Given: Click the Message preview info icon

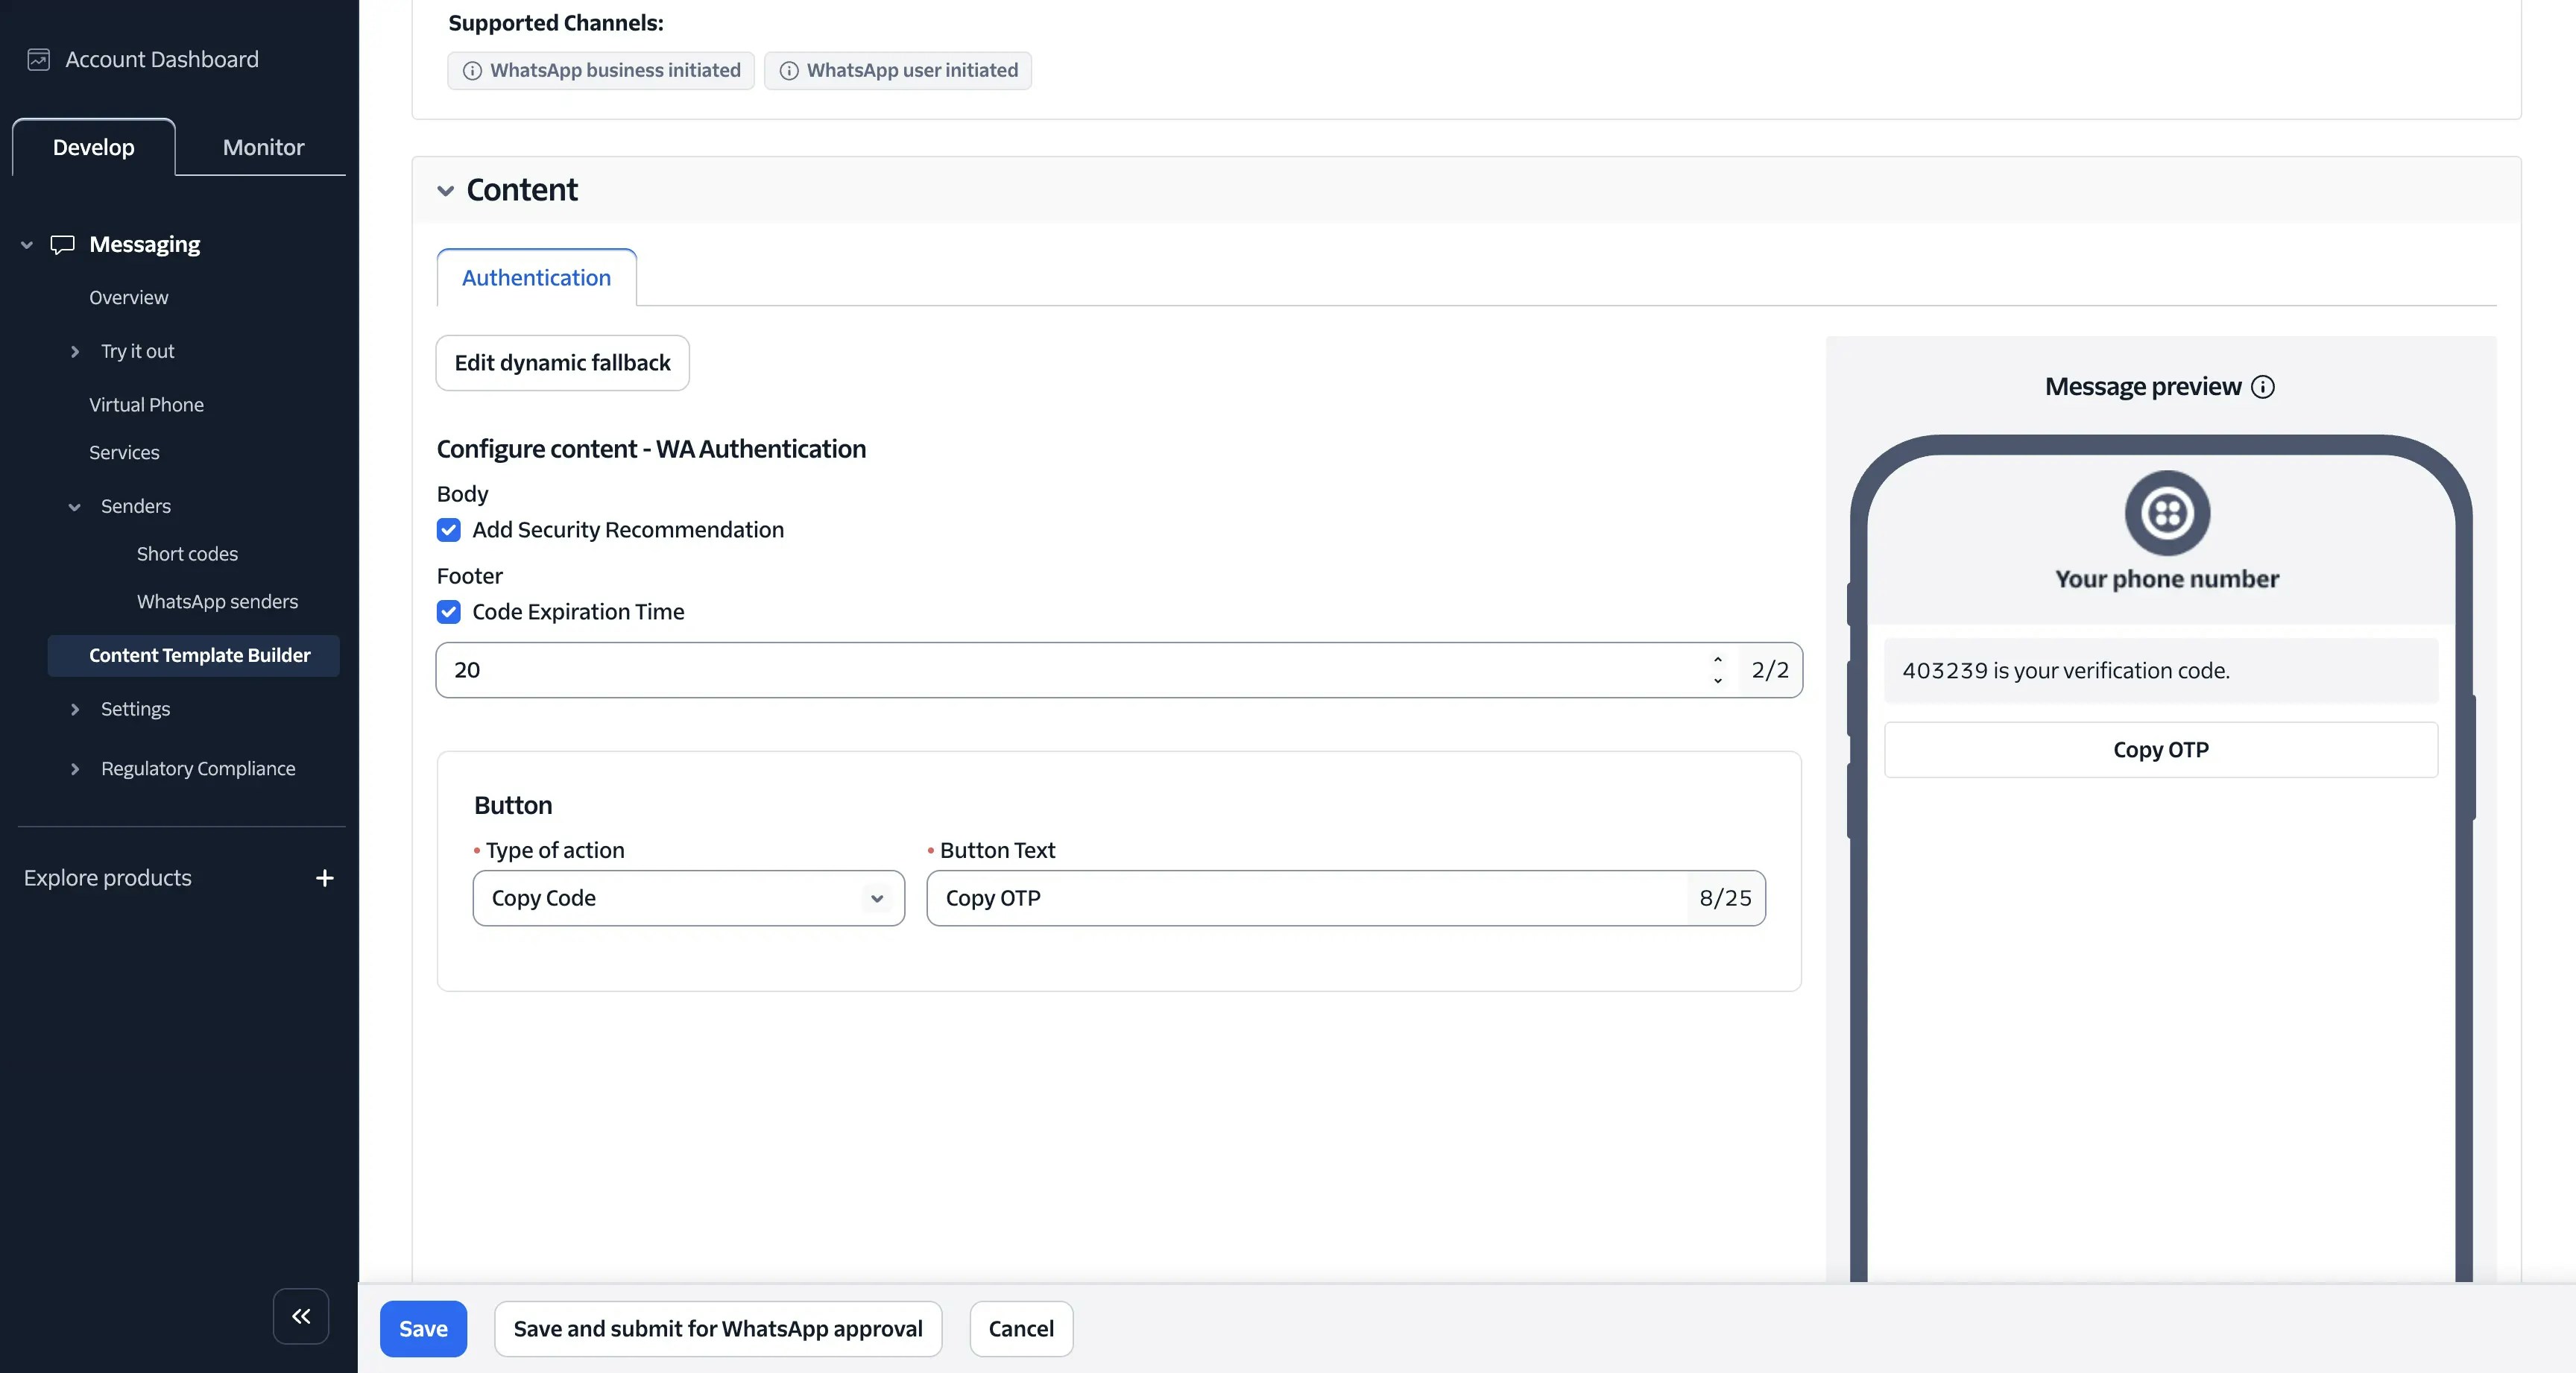Looking at the screenshot, I should (x=2263, y=387).
